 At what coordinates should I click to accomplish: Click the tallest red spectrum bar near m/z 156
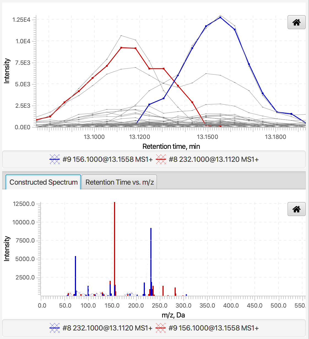click(115, 249)
